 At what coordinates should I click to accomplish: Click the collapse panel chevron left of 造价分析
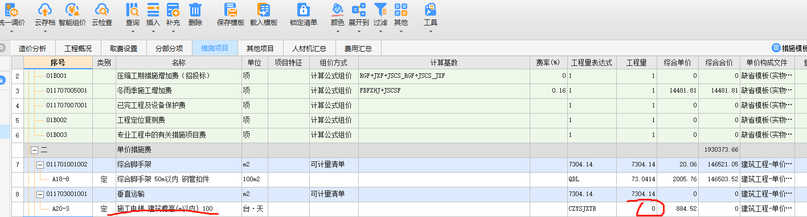pos(3,48)
